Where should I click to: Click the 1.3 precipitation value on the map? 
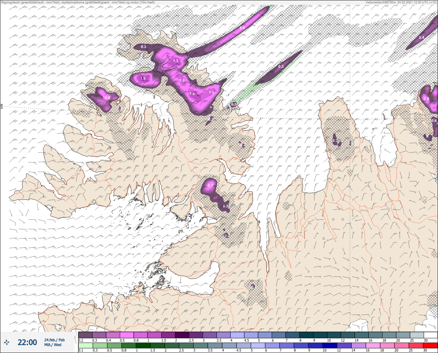pyautogui.click(x=176, y=61)
